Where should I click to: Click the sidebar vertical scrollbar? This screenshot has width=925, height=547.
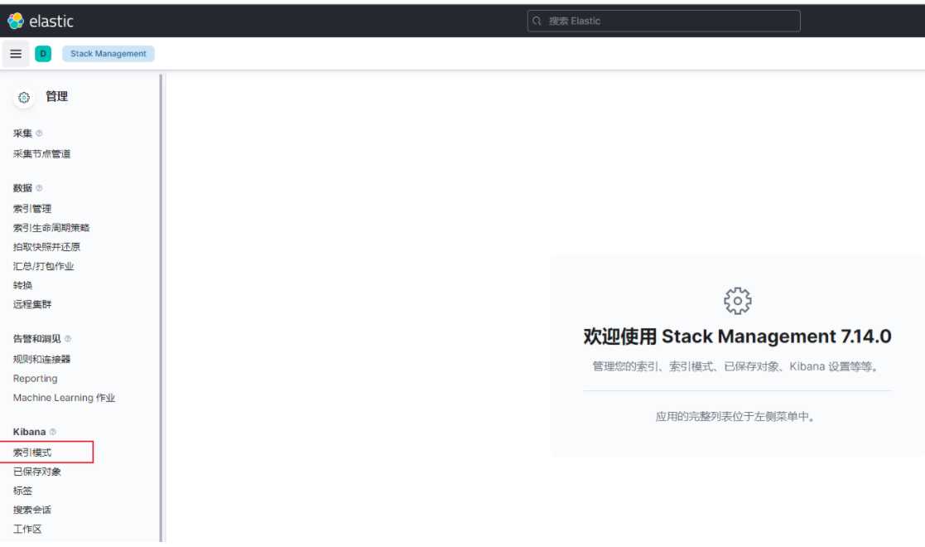pyautogui.click(x=161, y=307)
